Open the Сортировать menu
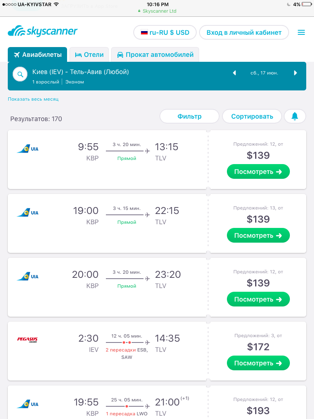The width and height of the screenshot is (314, 419). point(252,116)
